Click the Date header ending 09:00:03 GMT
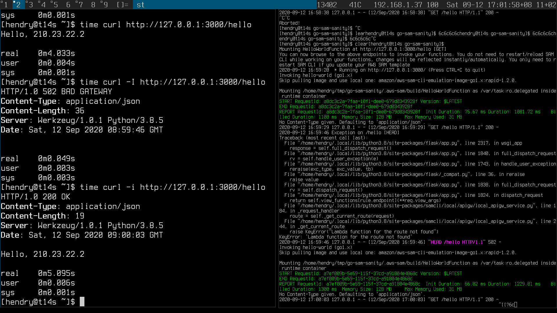This screenshot has width=557, height=313. (x=82, y=235)
